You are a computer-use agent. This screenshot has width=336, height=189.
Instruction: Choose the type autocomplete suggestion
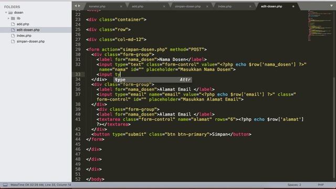click(x=153, y=80)
